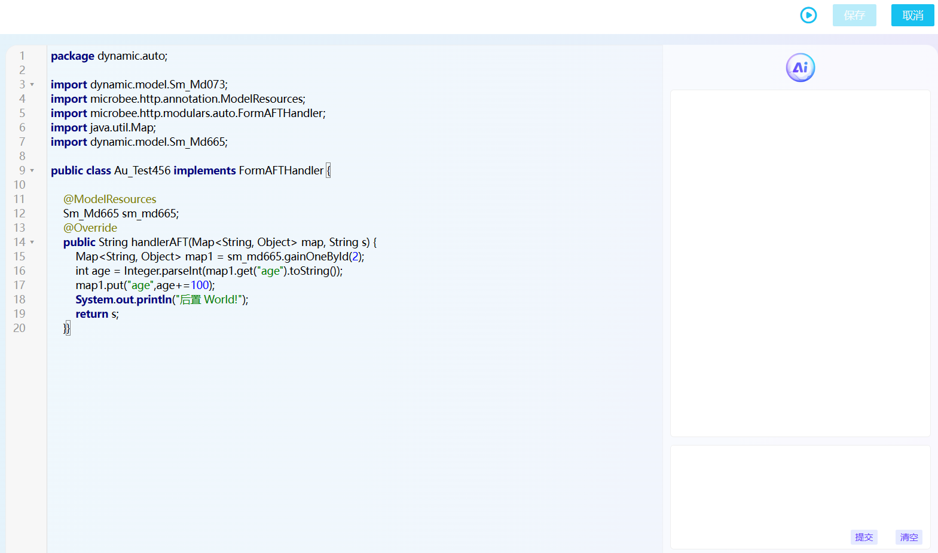The width and height of the screenshot is (938, 553).
Task: Click the round Ai assistant icon
Action: pyautogui.click(x=800, y=67)
